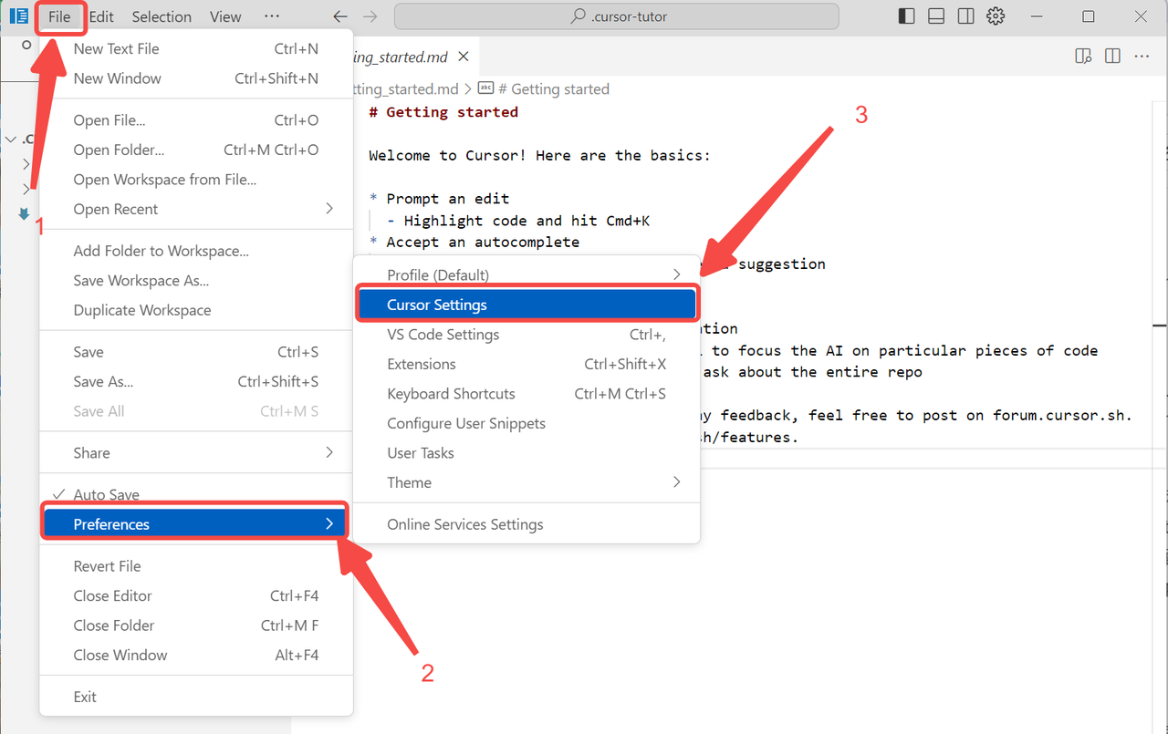Click 'Welcome to Cursor!' line in editor
Screen dimensions: 1168x734
click(x=539, y=155)
